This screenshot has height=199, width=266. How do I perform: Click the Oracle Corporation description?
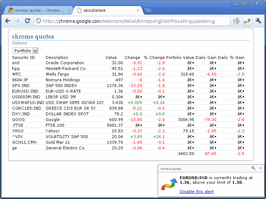[x=65, y=63]
